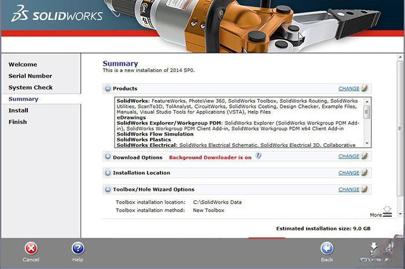This screenshot has height=269, width=405.
Task: Click 'Toolbox installation method:' label
Action: 150,210
